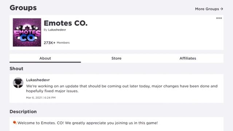Screen dimensions: 233x131
Task: Switch to the About tab
Action: coord(45,58)
